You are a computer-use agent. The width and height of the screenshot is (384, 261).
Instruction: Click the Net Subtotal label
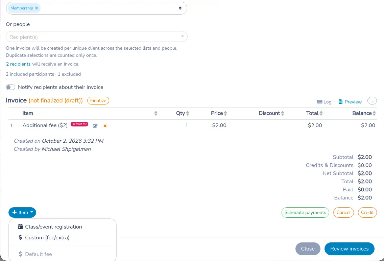click(338, 173)
